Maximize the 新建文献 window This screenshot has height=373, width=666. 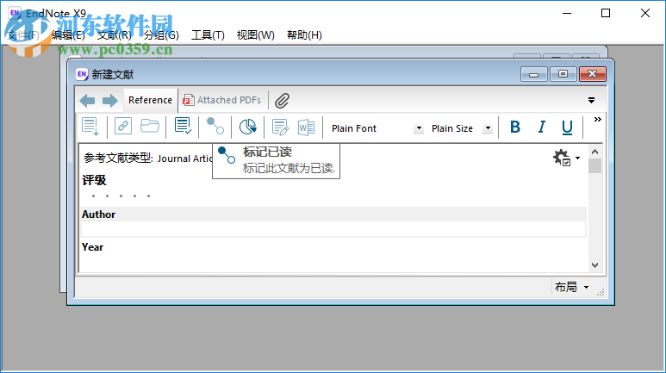click(x=563, y=74)
